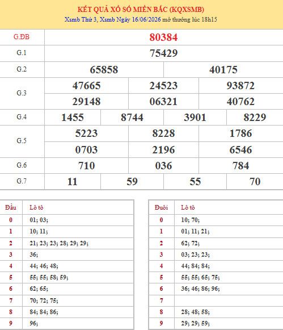Open the Xsmb Ngày 16/06/2026 link

[130, 19]
